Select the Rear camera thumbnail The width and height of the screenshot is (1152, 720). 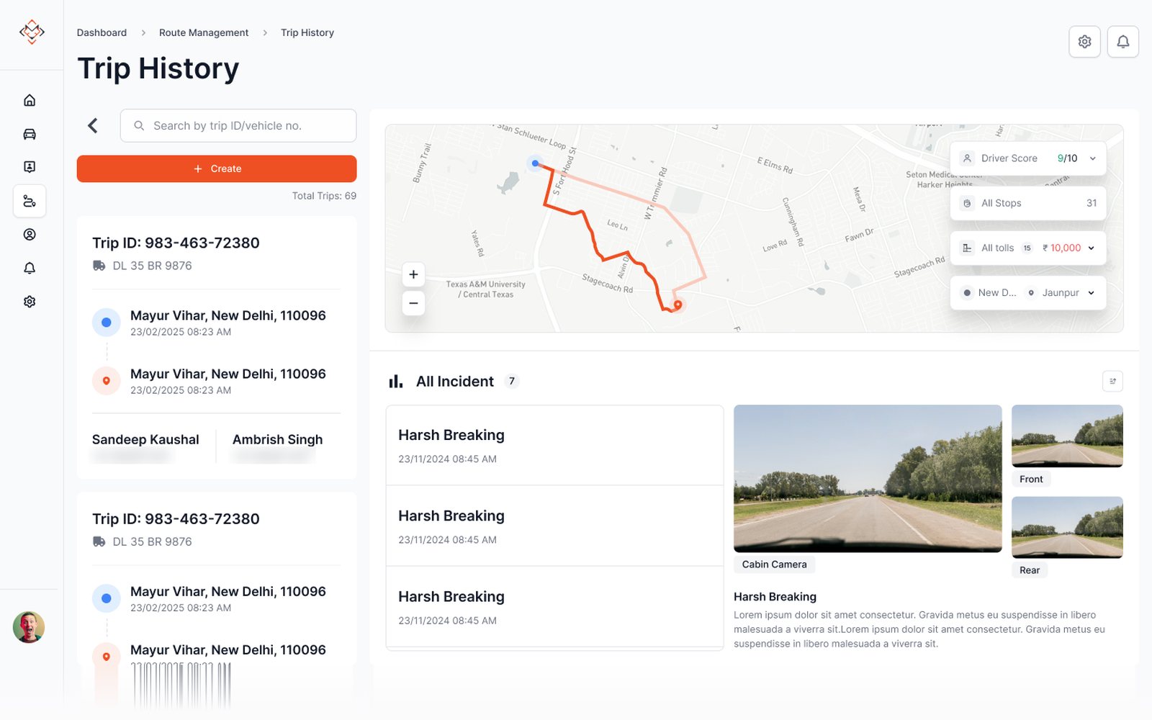coord(1067,527)
